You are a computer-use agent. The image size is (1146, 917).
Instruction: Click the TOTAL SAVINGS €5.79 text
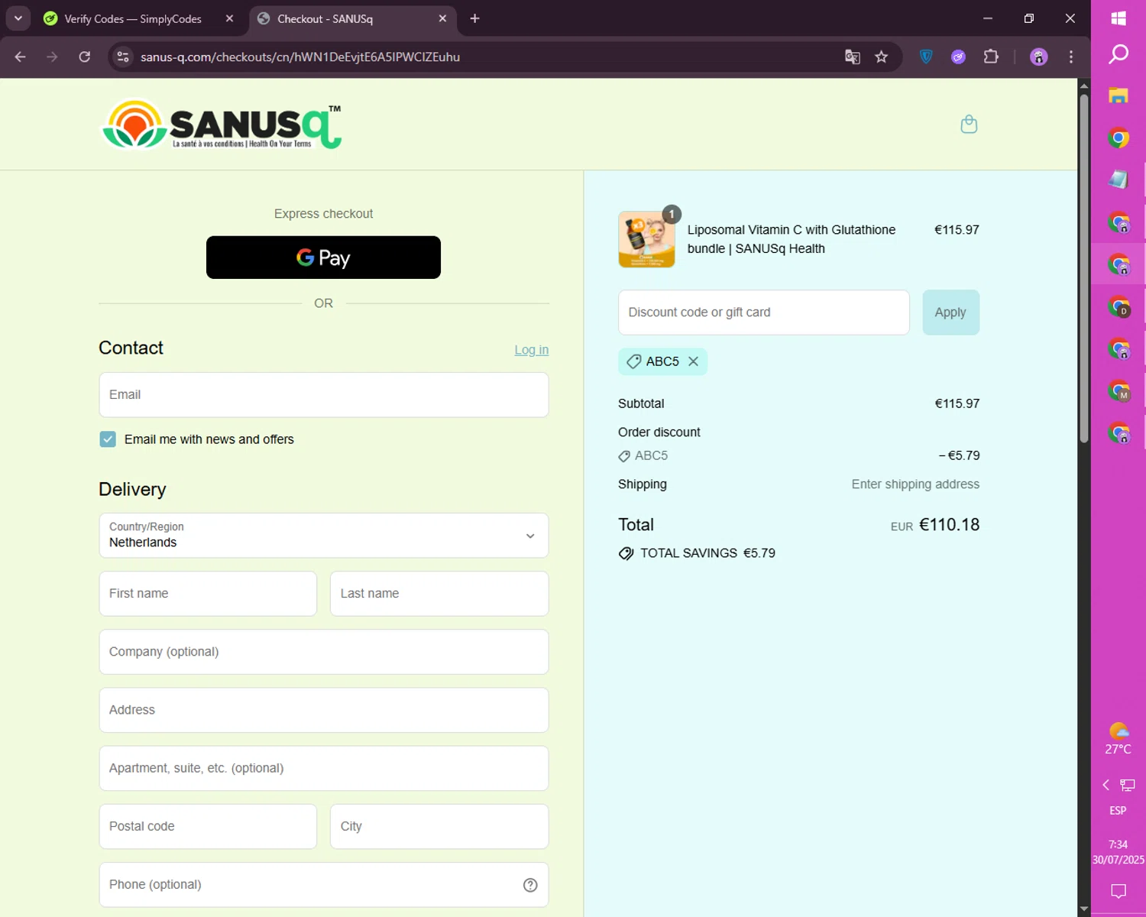(707, 553)
